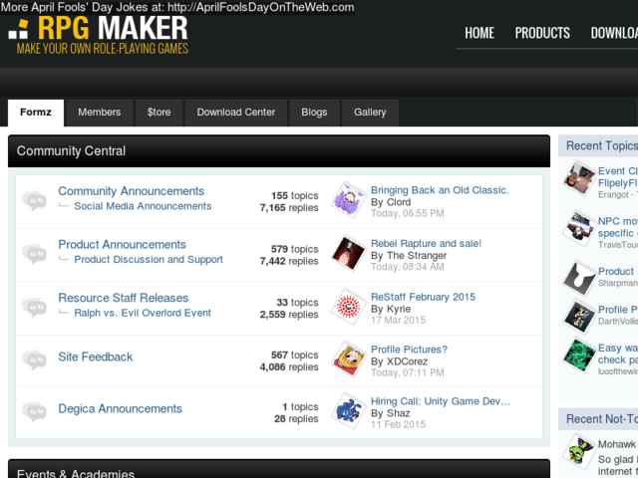Click '567 topics' count text
This screenshot has height=478, width=638.
click(295, 356)
